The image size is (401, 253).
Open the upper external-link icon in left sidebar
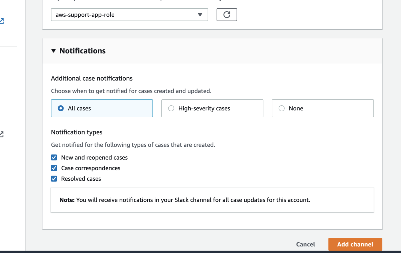(1, 22)
